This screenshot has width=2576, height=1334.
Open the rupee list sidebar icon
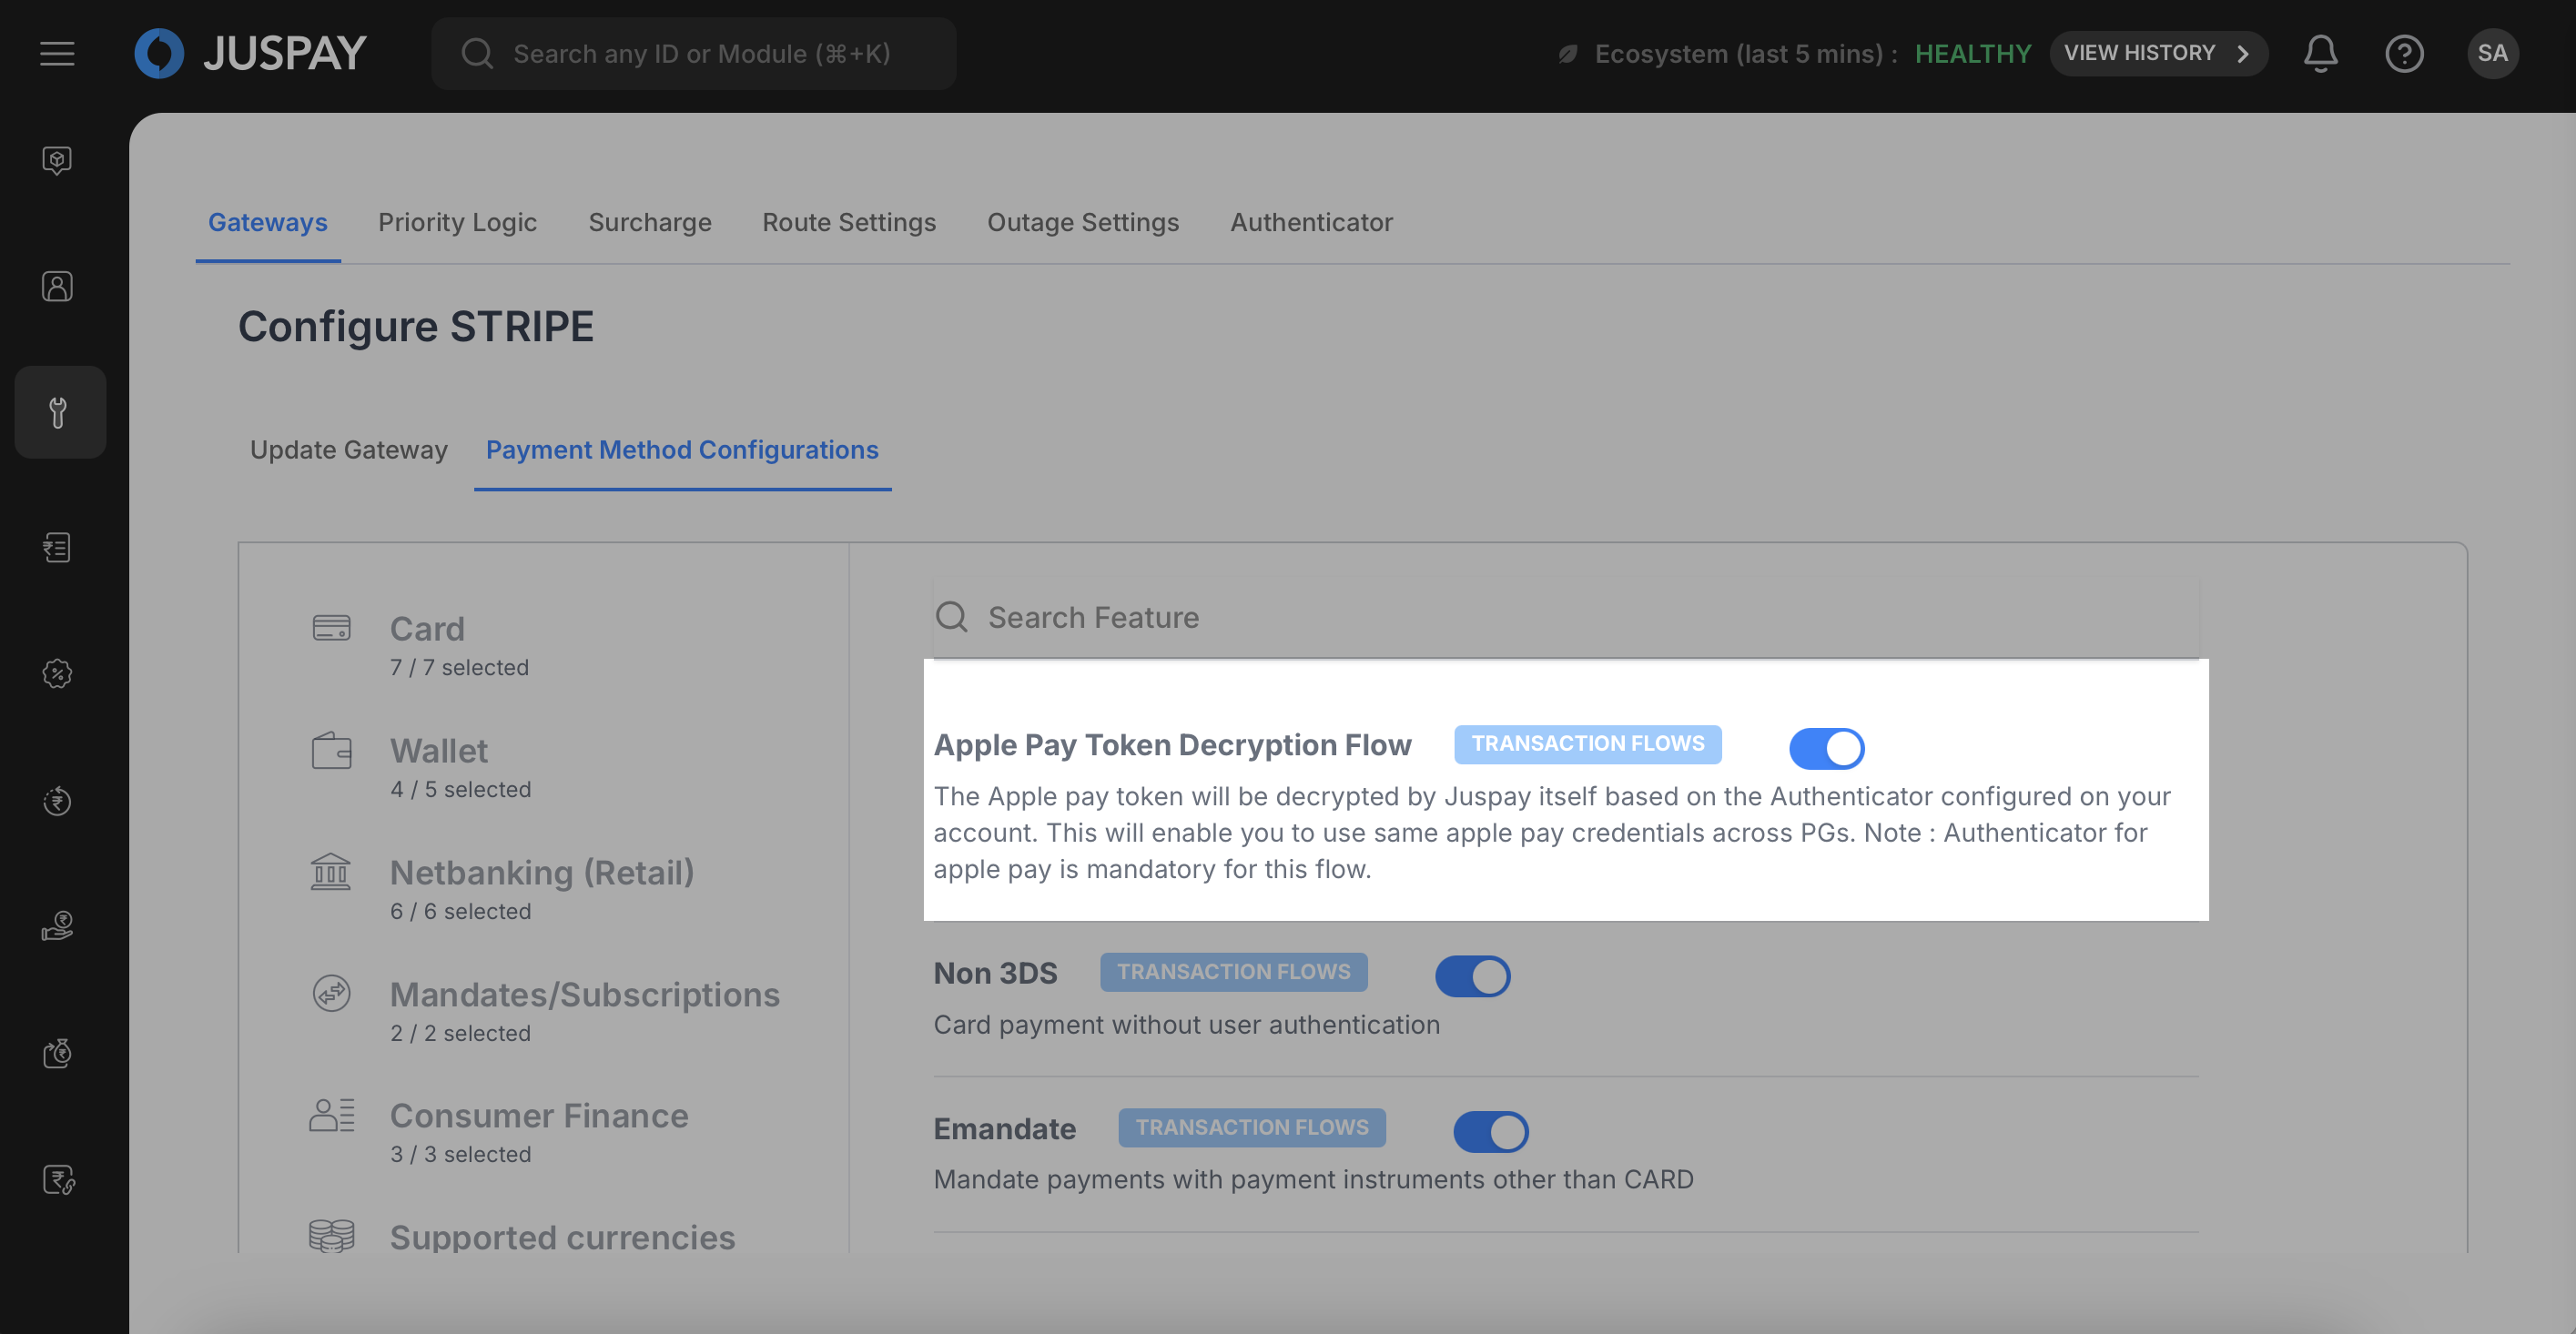[x=57, y=547]
